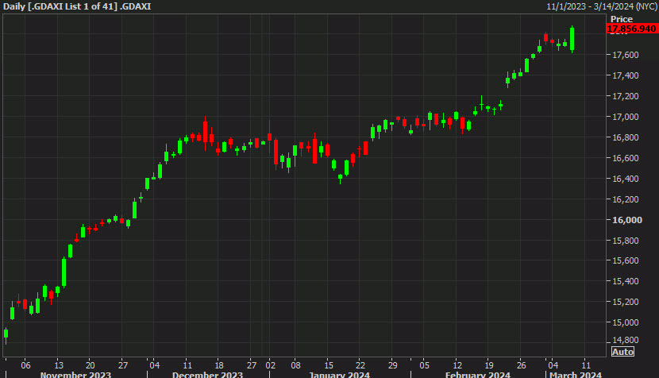Image resolution: width=659 pixels, height=378 pixels.
Task: Select the 15,800 price axis label
Action: coord(626,241)
